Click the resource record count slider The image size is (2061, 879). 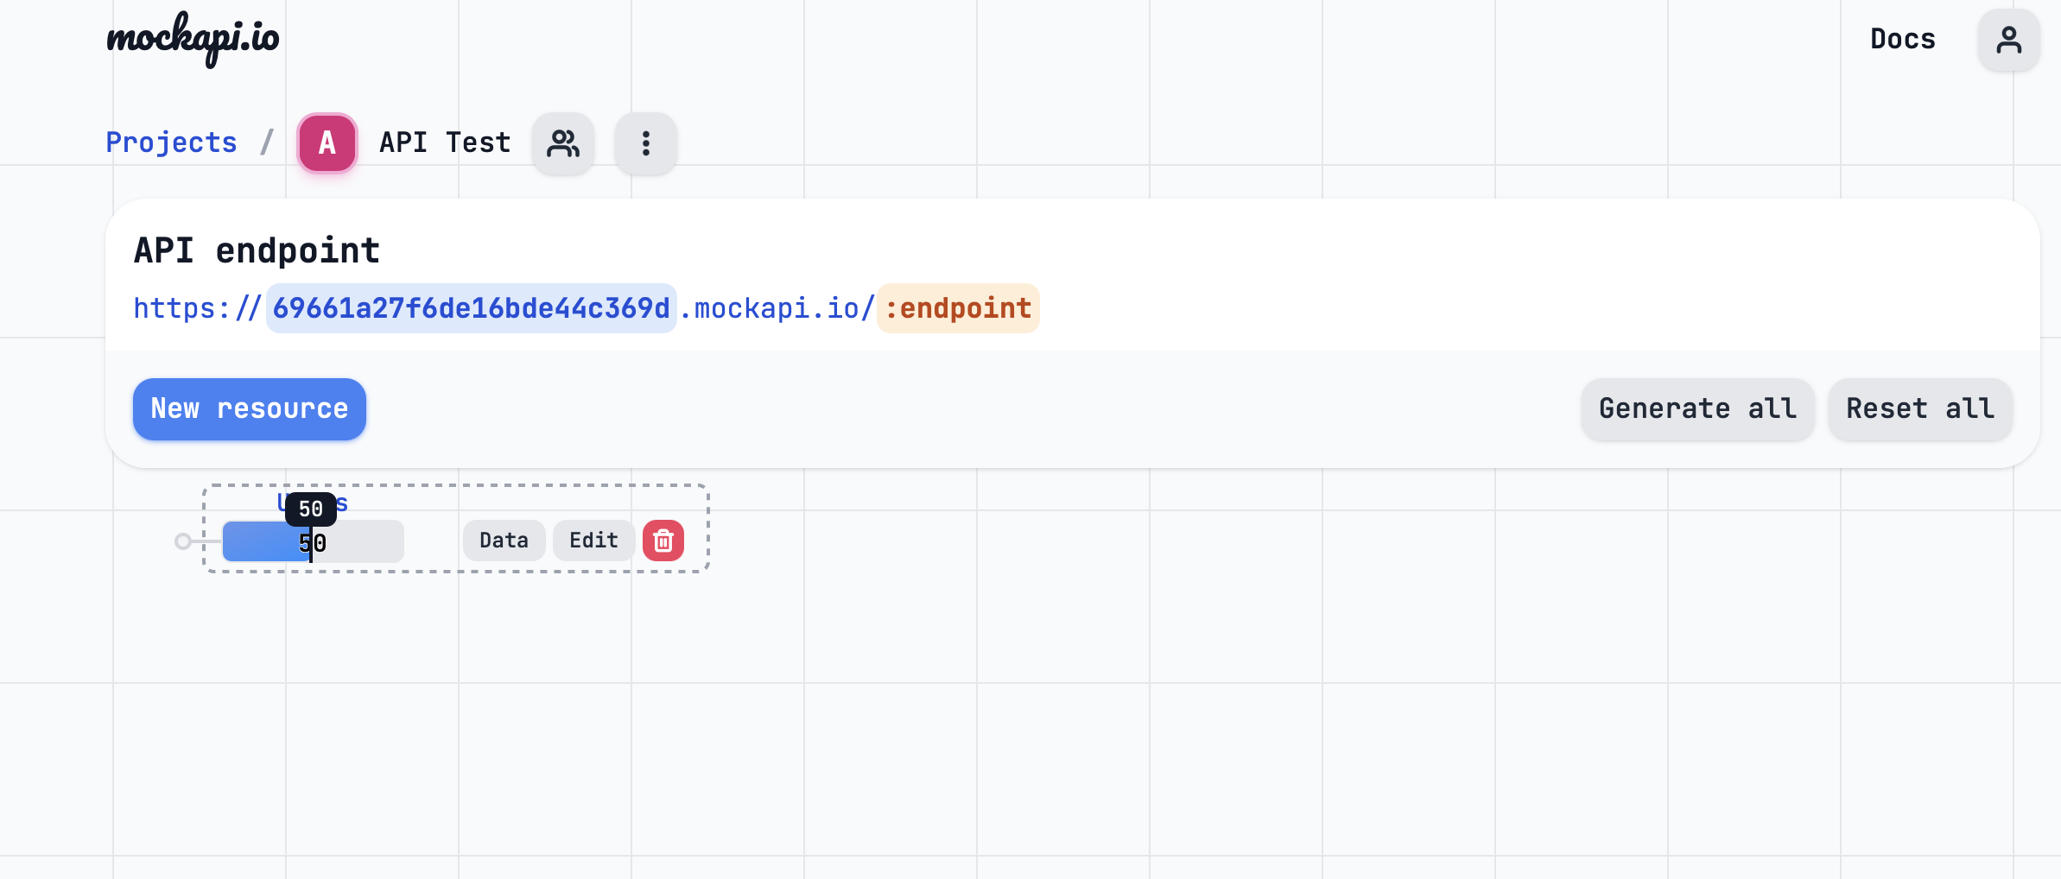point(314,541)
